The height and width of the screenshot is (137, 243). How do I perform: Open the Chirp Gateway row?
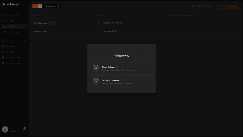(x=136, y=23)
